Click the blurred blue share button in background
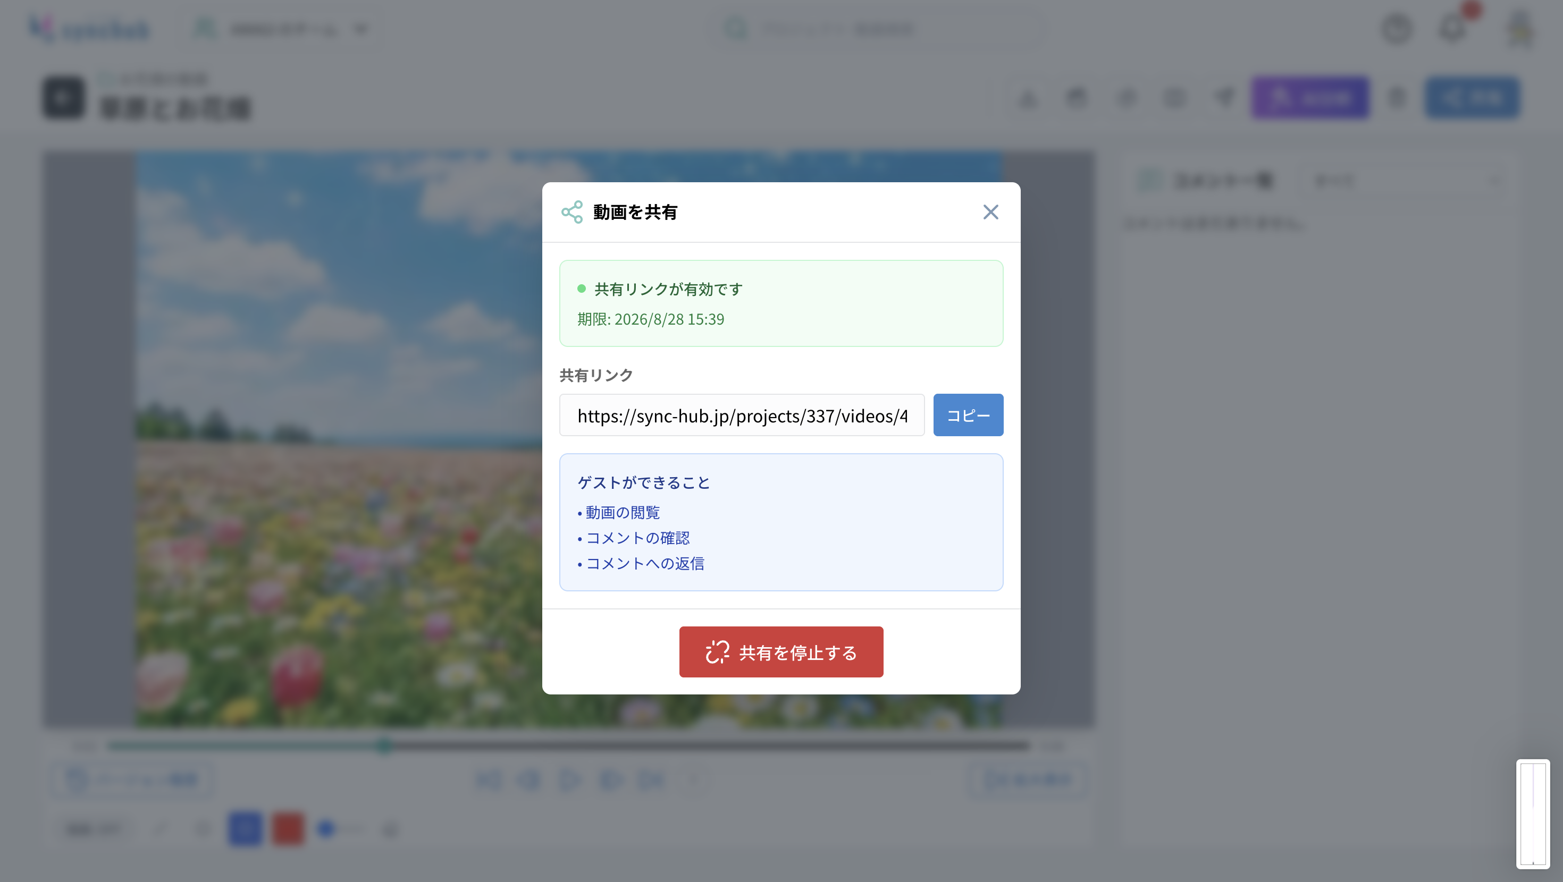 (1473, 97)
